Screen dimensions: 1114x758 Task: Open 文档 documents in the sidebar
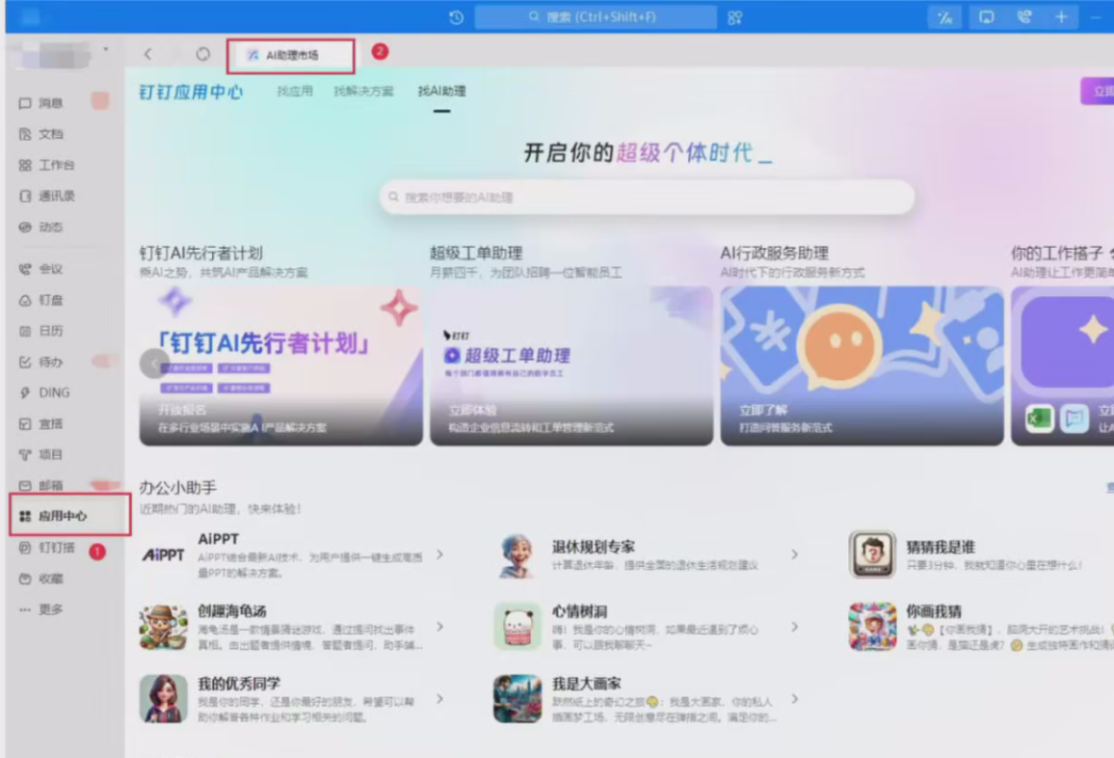[41, 134]
